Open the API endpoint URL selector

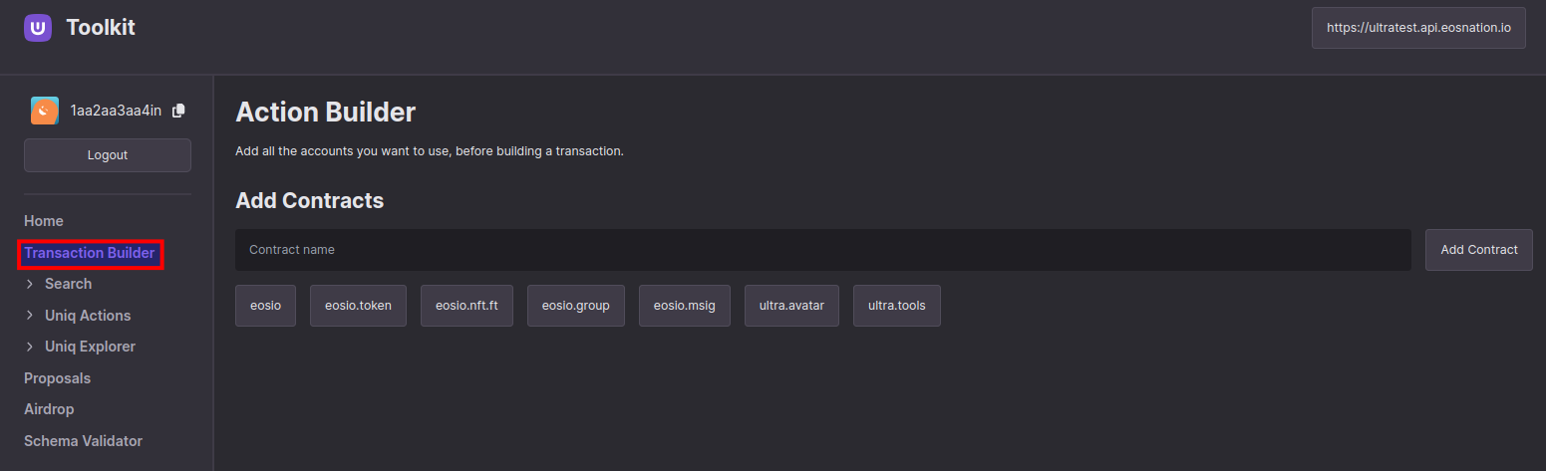[x=1418, y=28]
